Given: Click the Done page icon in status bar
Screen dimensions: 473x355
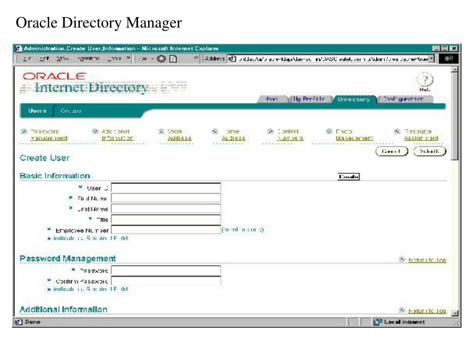Looking at the screenshot, I should tap(18, 322).
